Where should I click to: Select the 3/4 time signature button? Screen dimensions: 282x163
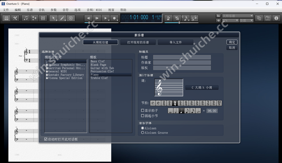[x=169, y=103]
